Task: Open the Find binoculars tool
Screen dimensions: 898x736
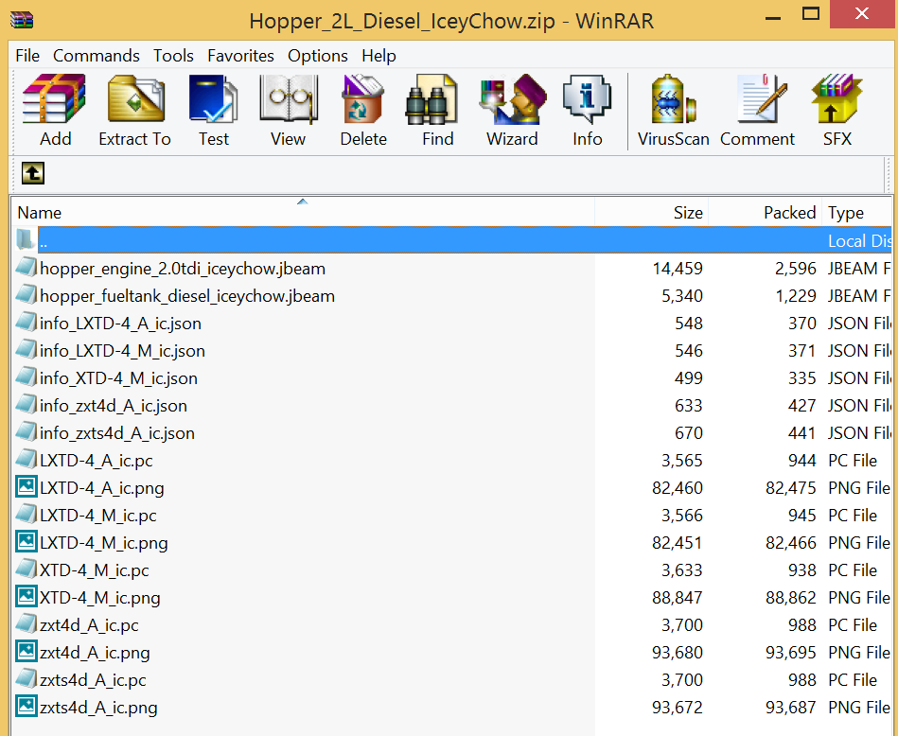Action: pyautogui.click(x=431, y=99)
